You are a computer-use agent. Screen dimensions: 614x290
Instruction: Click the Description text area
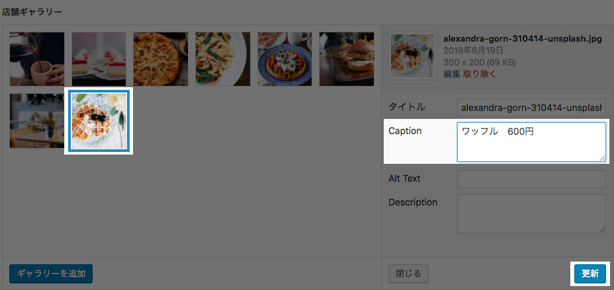531,213
